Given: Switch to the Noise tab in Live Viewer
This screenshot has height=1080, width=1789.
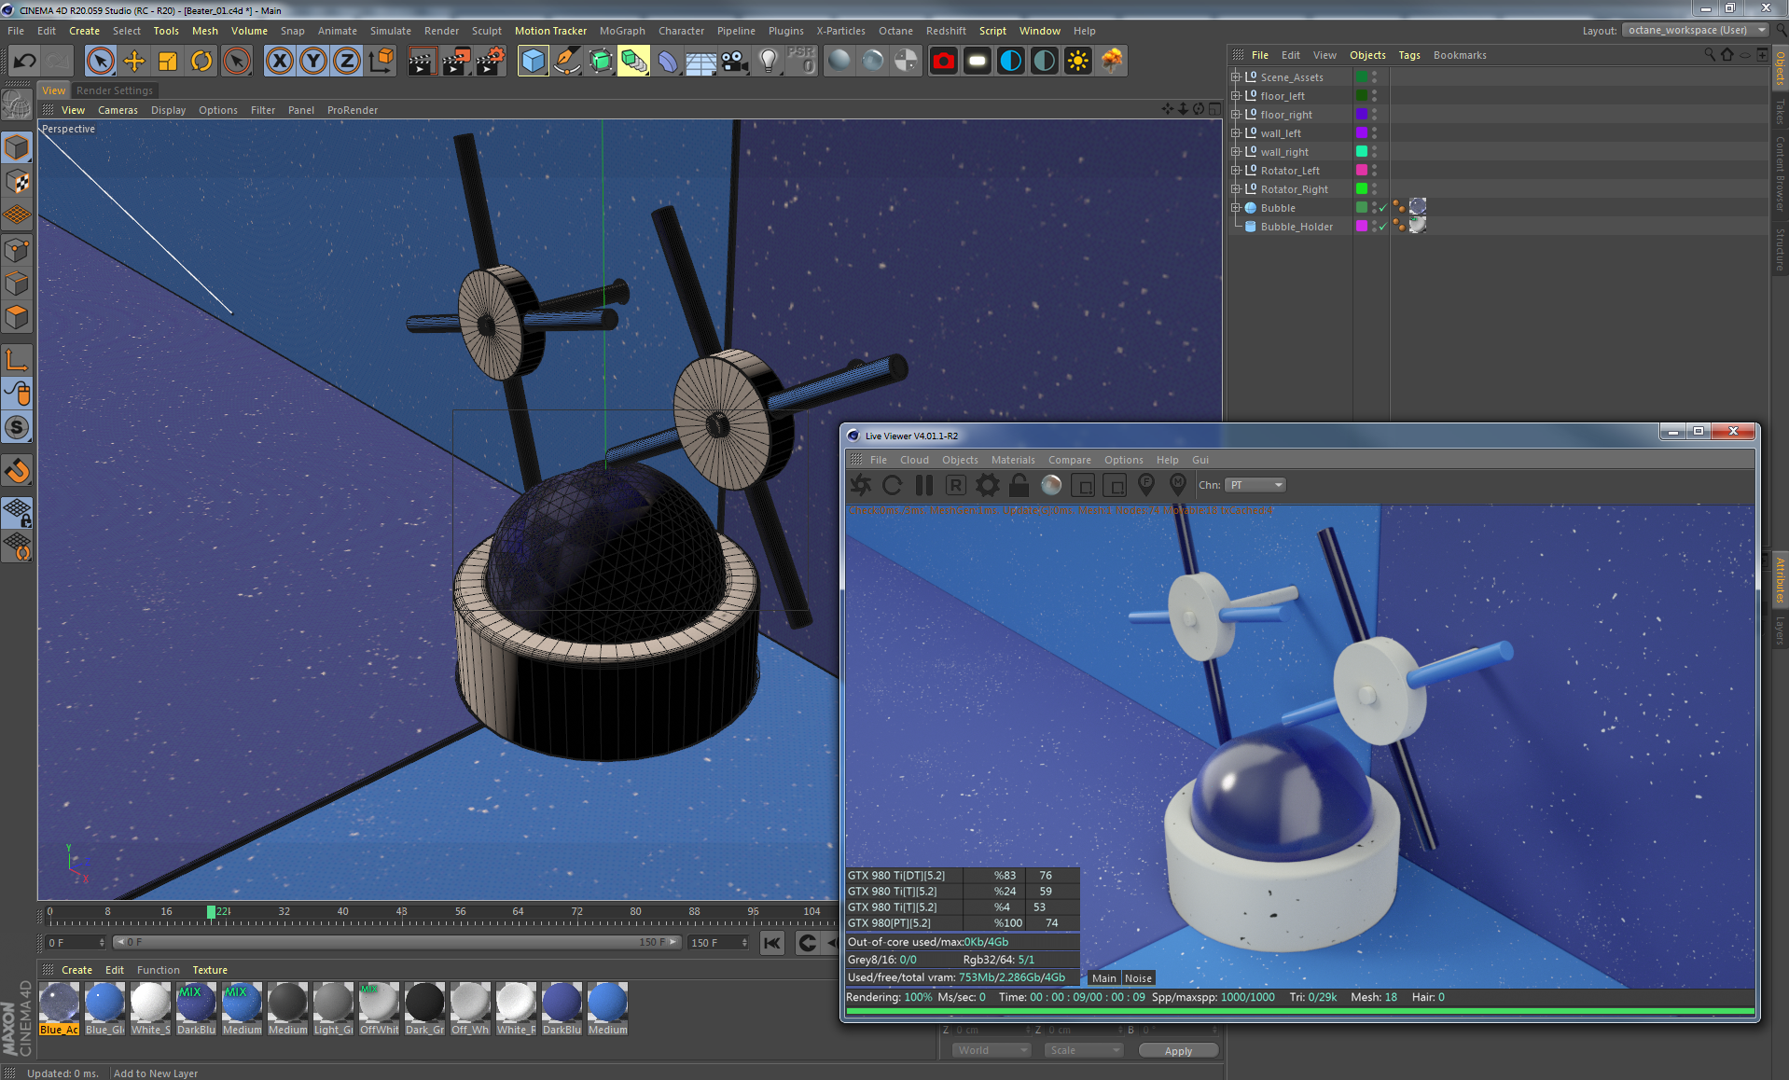Looking at the screenshot, I should pos(1138,977).
